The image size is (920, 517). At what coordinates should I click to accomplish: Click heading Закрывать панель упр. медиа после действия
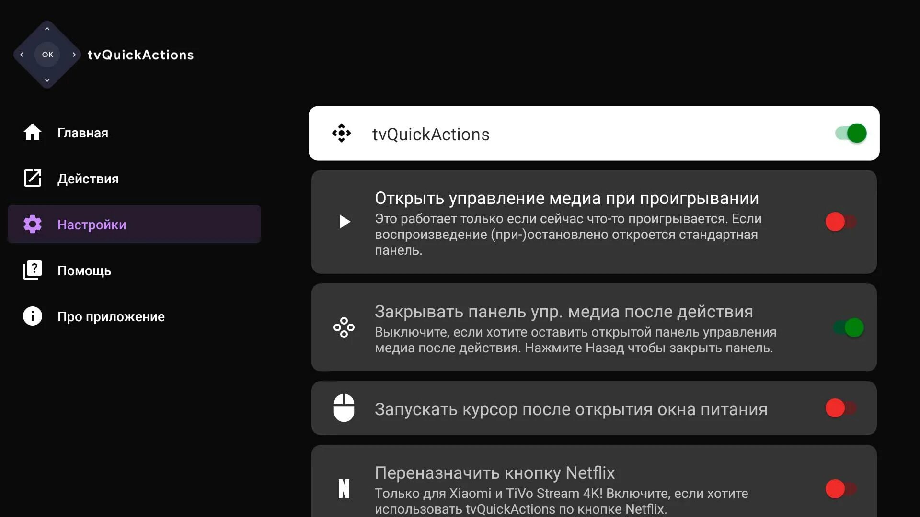(x=564, y=312)
